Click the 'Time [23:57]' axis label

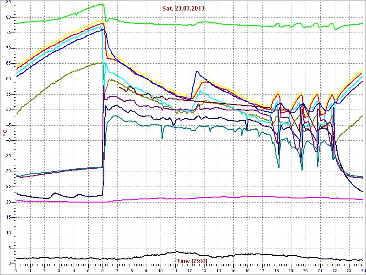[192, 261]
